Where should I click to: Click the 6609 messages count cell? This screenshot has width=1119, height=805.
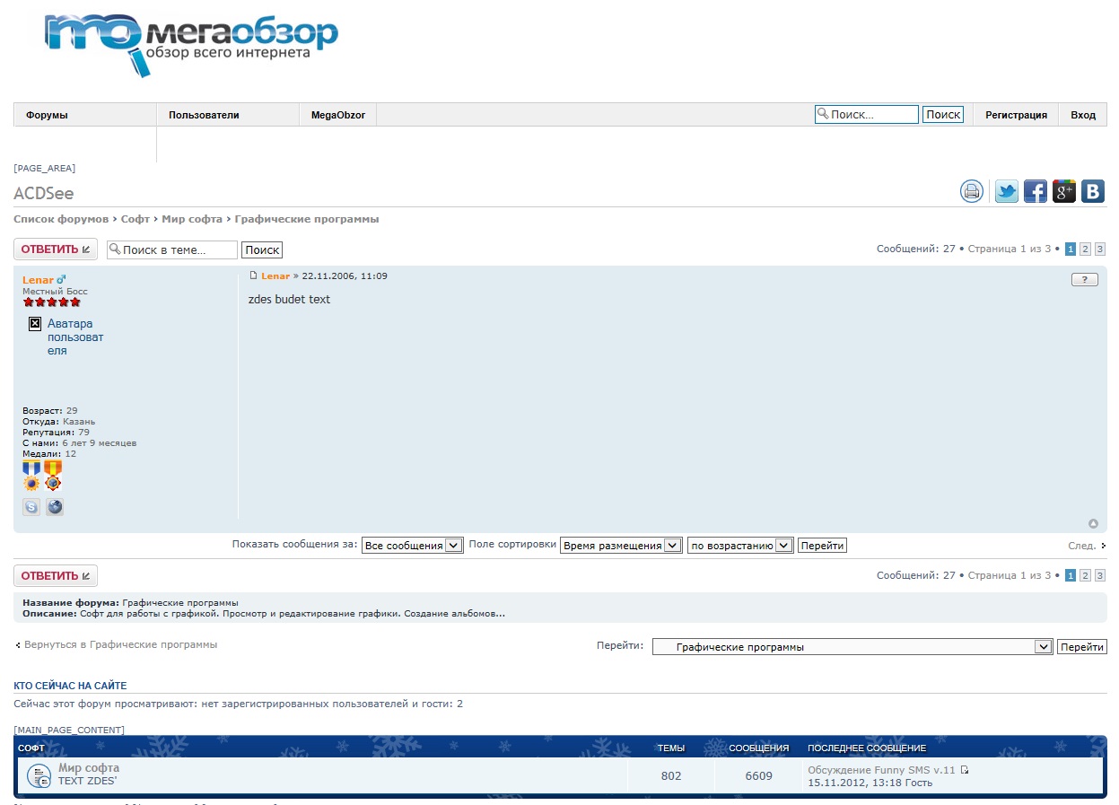click(758, 776)
